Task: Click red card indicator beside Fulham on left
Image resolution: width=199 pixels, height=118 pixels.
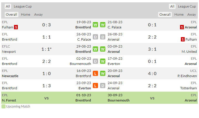Action: click(16, 27)
